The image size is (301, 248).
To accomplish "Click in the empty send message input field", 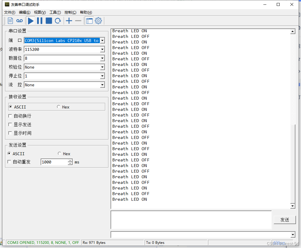I will (x=190, y=219).
